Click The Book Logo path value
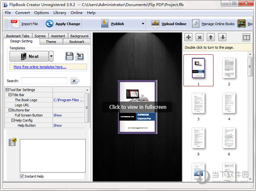The height and width of the screenshot is (191, 256). pos(69,100)
